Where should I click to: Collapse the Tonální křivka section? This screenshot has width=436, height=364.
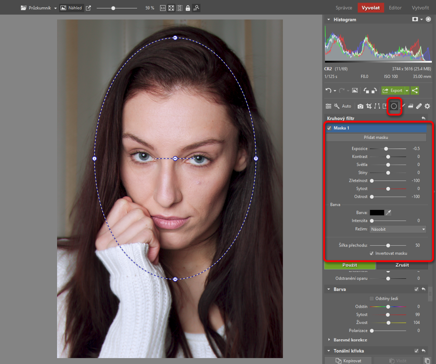[x=329, y=351]
